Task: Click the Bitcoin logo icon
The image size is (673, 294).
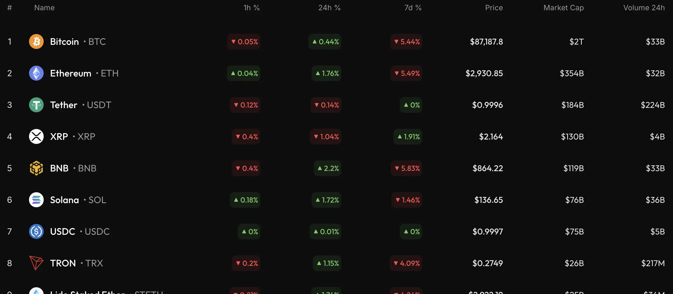Action: click(36, 42)
